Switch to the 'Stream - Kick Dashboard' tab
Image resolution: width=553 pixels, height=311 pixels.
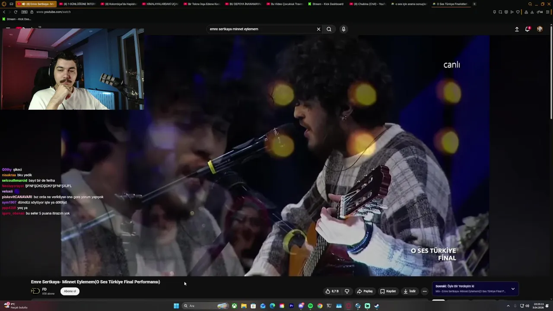(x=326, y=4)
